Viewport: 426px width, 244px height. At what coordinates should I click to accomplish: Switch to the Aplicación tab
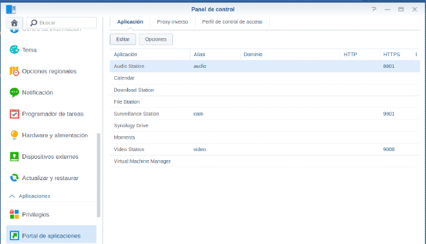coord(130,22)
